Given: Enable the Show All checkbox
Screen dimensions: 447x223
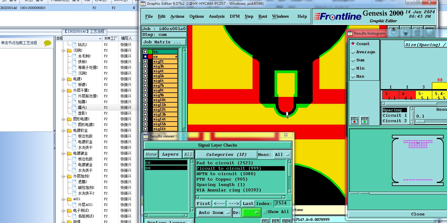Looking at the screenshot, I should click(x=265, y=212).
